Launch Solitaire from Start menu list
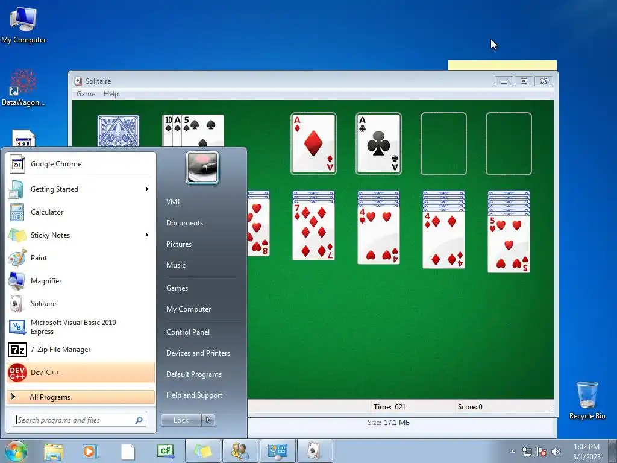The width and height of the screenshot is (617, 463). (x=81, y=304)
